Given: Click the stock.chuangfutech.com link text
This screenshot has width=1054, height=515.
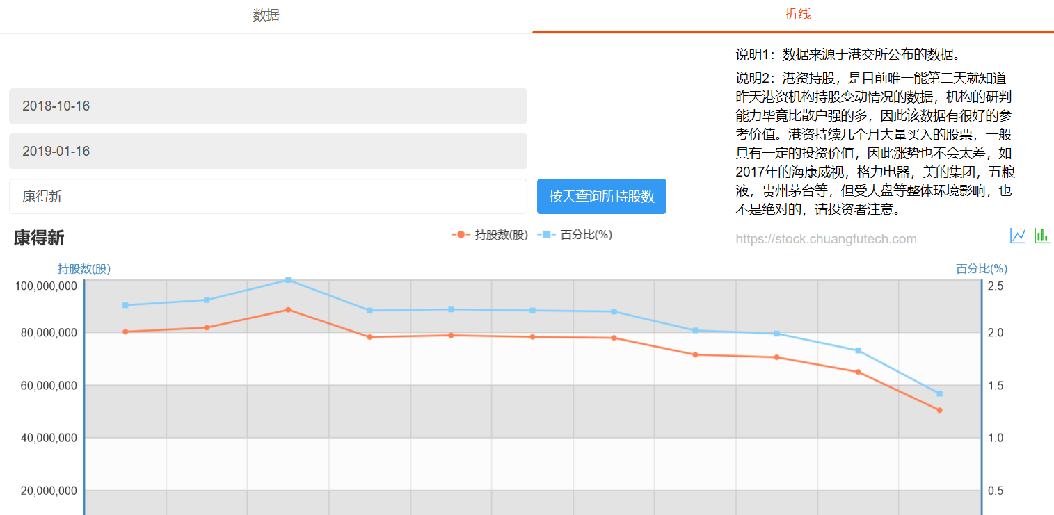Looking at the screenshot, I should pyautogui.click(x=826, y=239).
